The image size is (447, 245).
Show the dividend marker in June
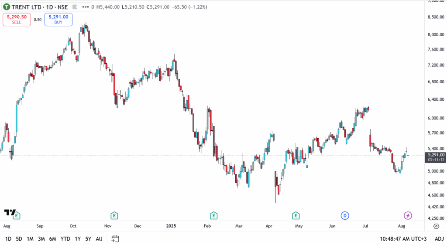[345, 215]
